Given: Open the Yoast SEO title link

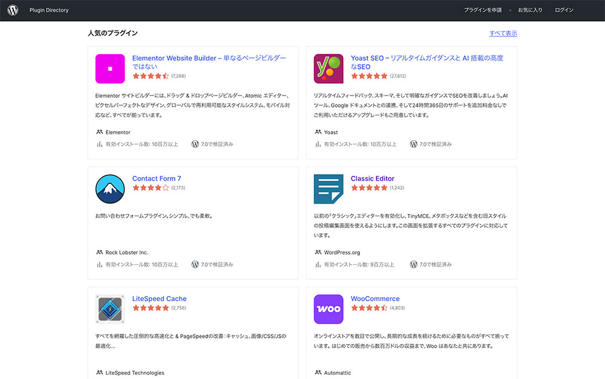Looking at the screenshot, I should tap(427, 62).
